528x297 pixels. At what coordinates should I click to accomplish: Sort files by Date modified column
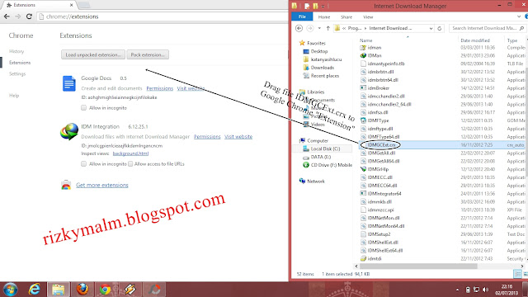[x=475, y=40]
